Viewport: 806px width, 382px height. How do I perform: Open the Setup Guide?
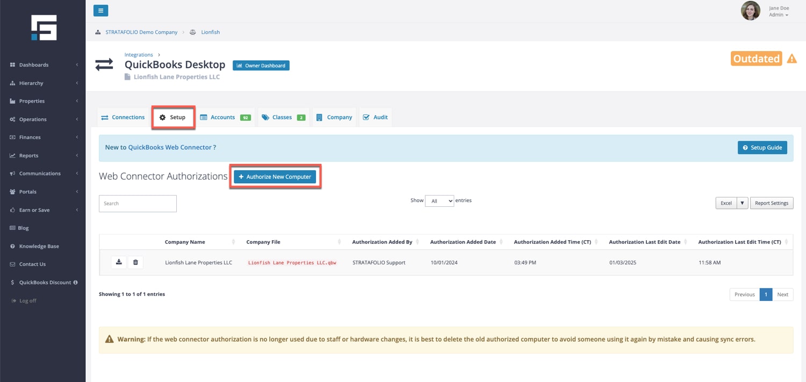[x=762, y=147]
